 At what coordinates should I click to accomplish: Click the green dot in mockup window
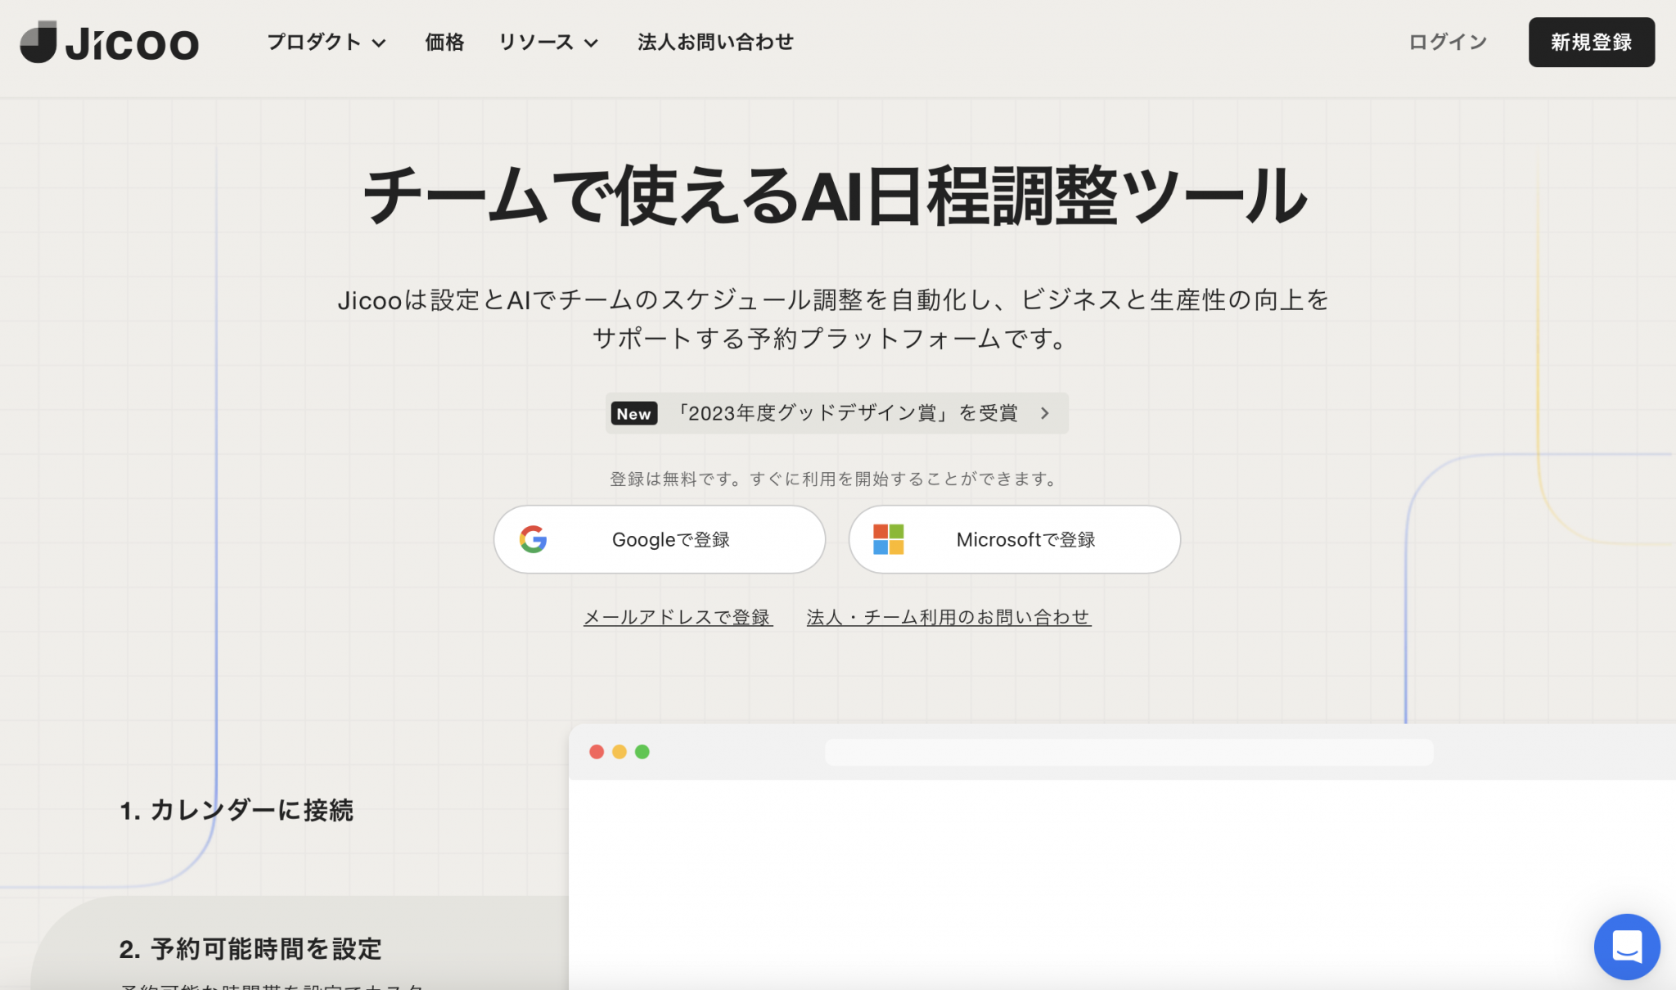pyautogui.click(x=642, y=752)
